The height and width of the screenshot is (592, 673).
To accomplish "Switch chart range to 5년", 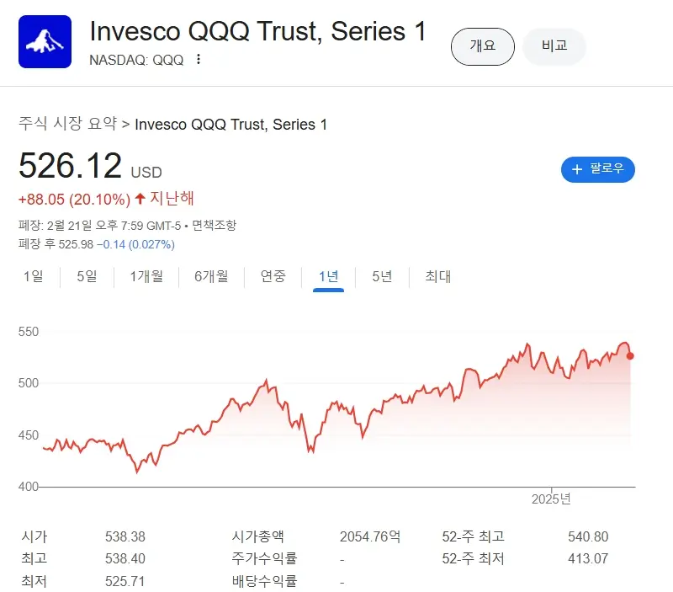I will click(382, 276).
